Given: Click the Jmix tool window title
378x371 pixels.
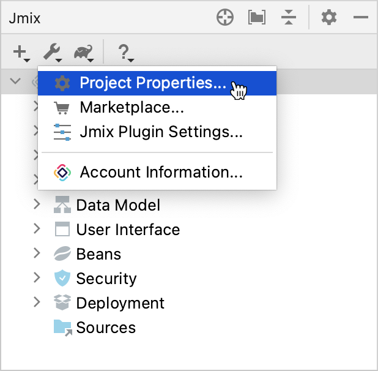Looking at the screenshot, I should (x=24, y=18).
